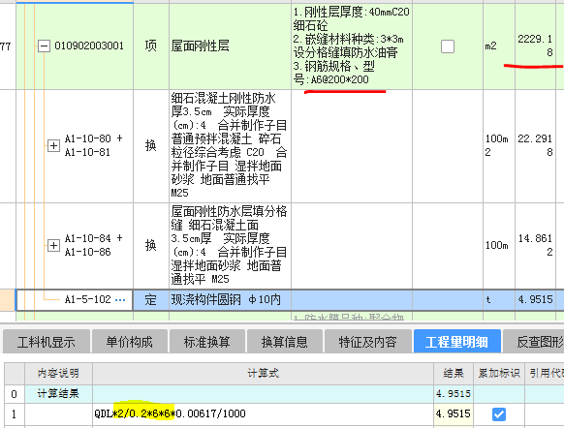Click the 结果 column header
This screenshot has width=564, height=428.
pos(454,374)
